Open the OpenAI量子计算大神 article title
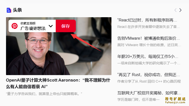 tap(58, 83)
